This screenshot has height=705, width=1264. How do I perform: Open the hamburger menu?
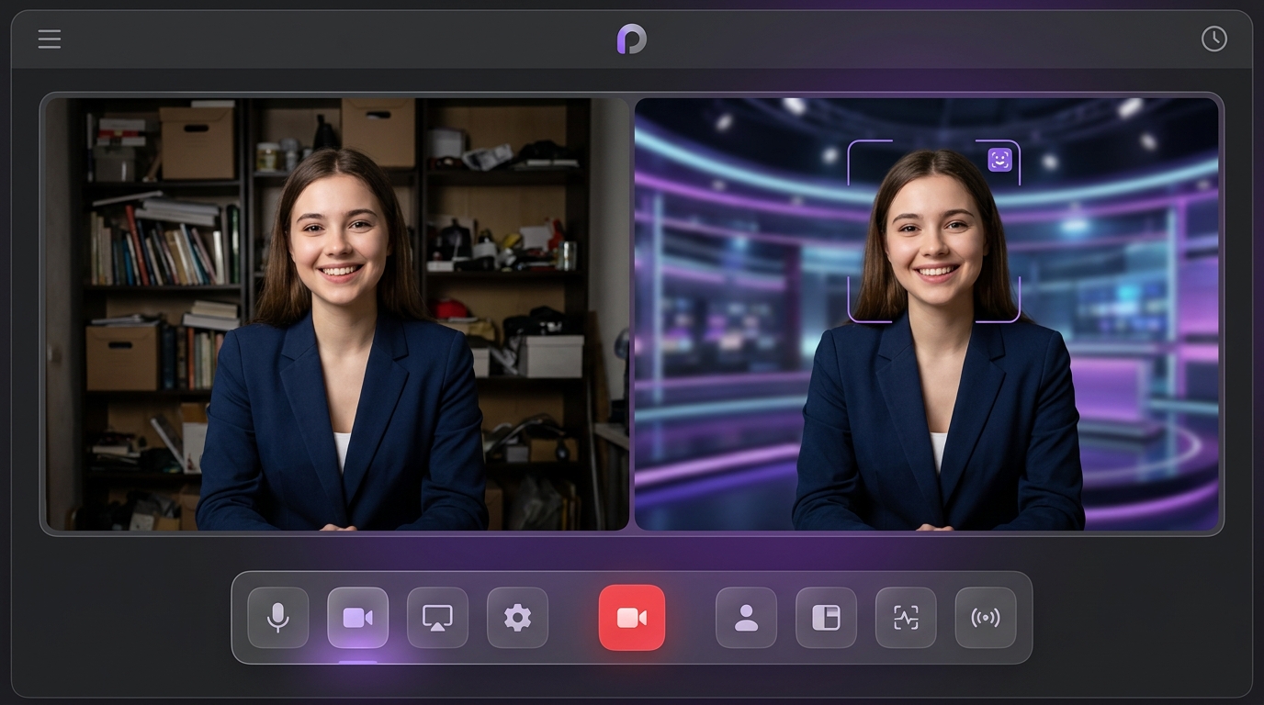pos(50,39)
